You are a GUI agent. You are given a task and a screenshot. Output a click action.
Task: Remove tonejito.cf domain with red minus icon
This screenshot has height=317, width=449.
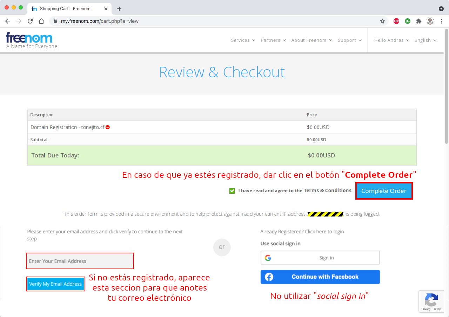point(108,127)
